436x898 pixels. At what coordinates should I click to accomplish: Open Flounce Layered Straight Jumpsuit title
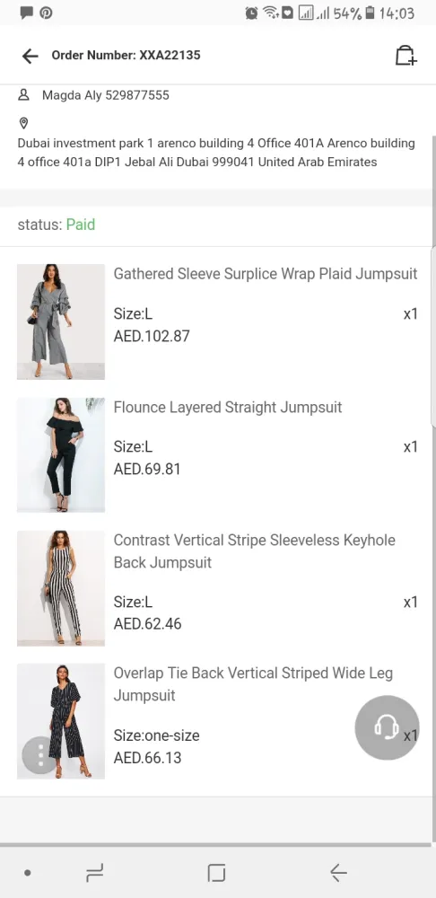pos(228,407)
